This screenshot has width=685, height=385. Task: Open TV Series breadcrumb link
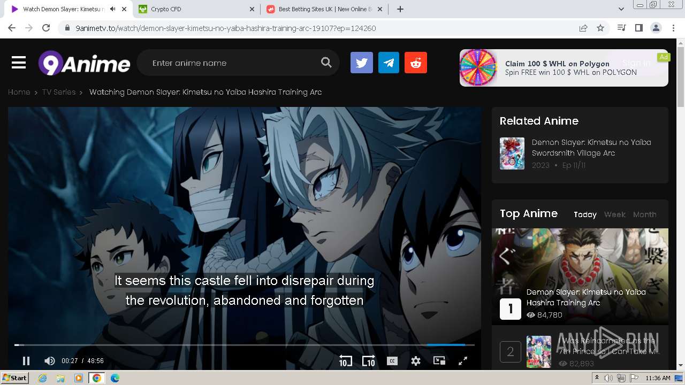tap(59, 92)
